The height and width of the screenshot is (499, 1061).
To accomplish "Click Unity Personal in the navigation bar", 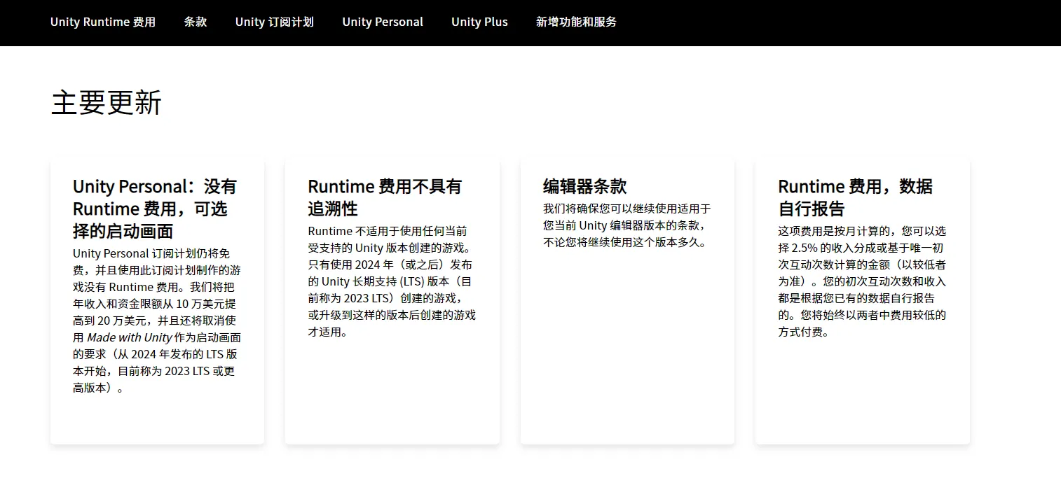I will (383, 22).
